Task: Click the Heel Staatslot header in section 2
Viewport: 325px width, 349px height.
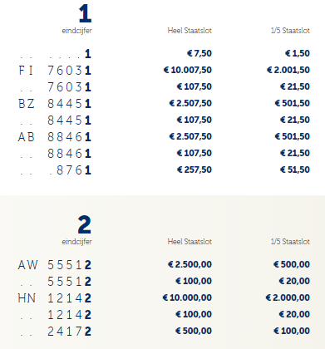Action: click(x=190, y=242)
